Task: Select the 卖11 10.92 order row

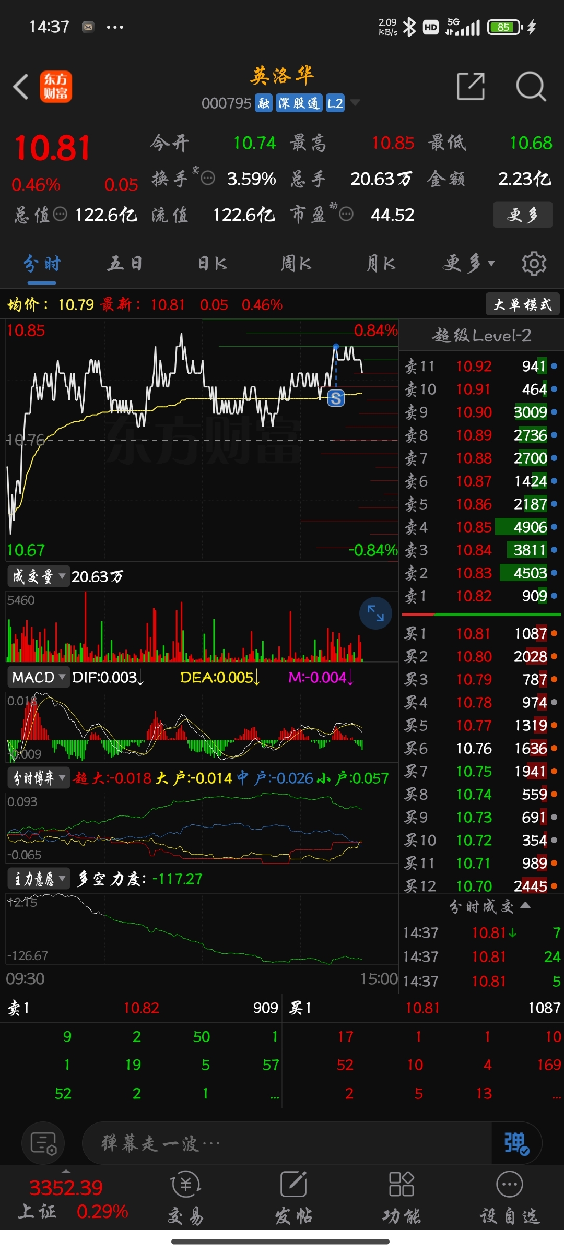Action: [x=481, y=366]
